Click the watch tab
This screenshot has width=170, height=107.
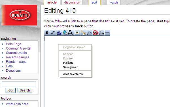pos(114,2)
